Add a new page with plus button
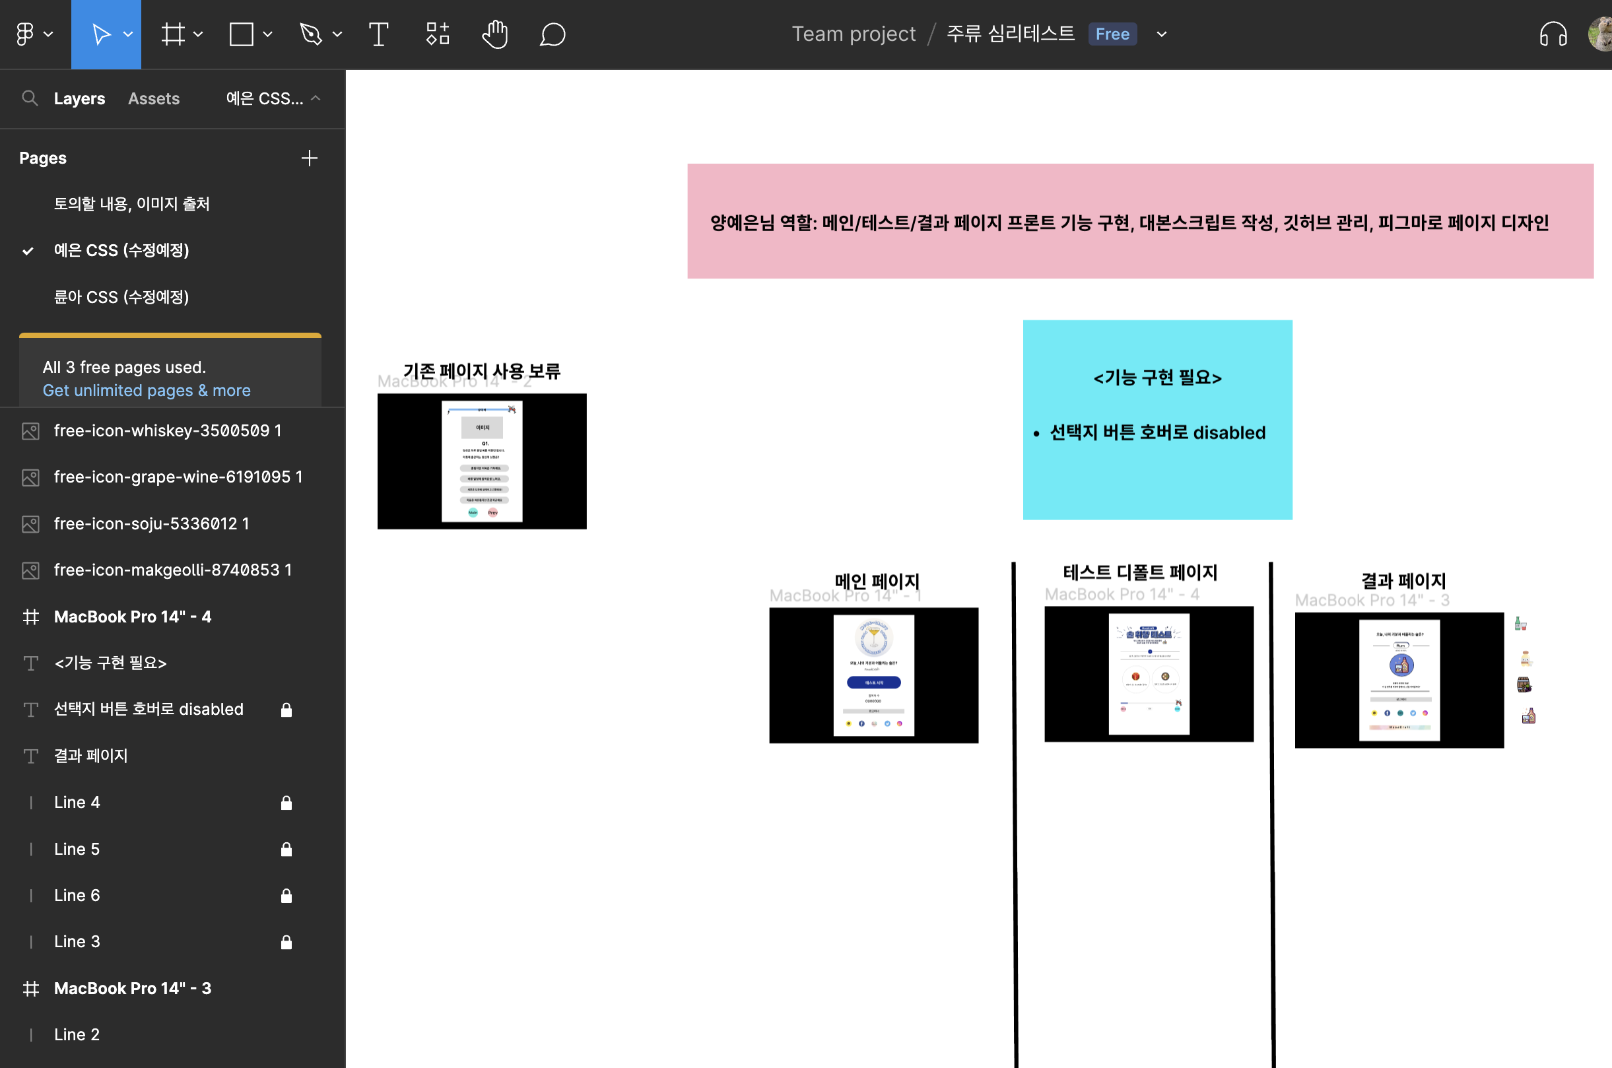The image size is (1612, 1068). (309, 158)
